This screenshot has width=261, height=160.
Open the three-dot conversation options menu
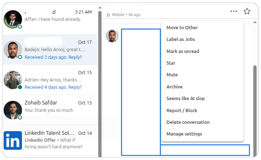click(x=234, y=11)
